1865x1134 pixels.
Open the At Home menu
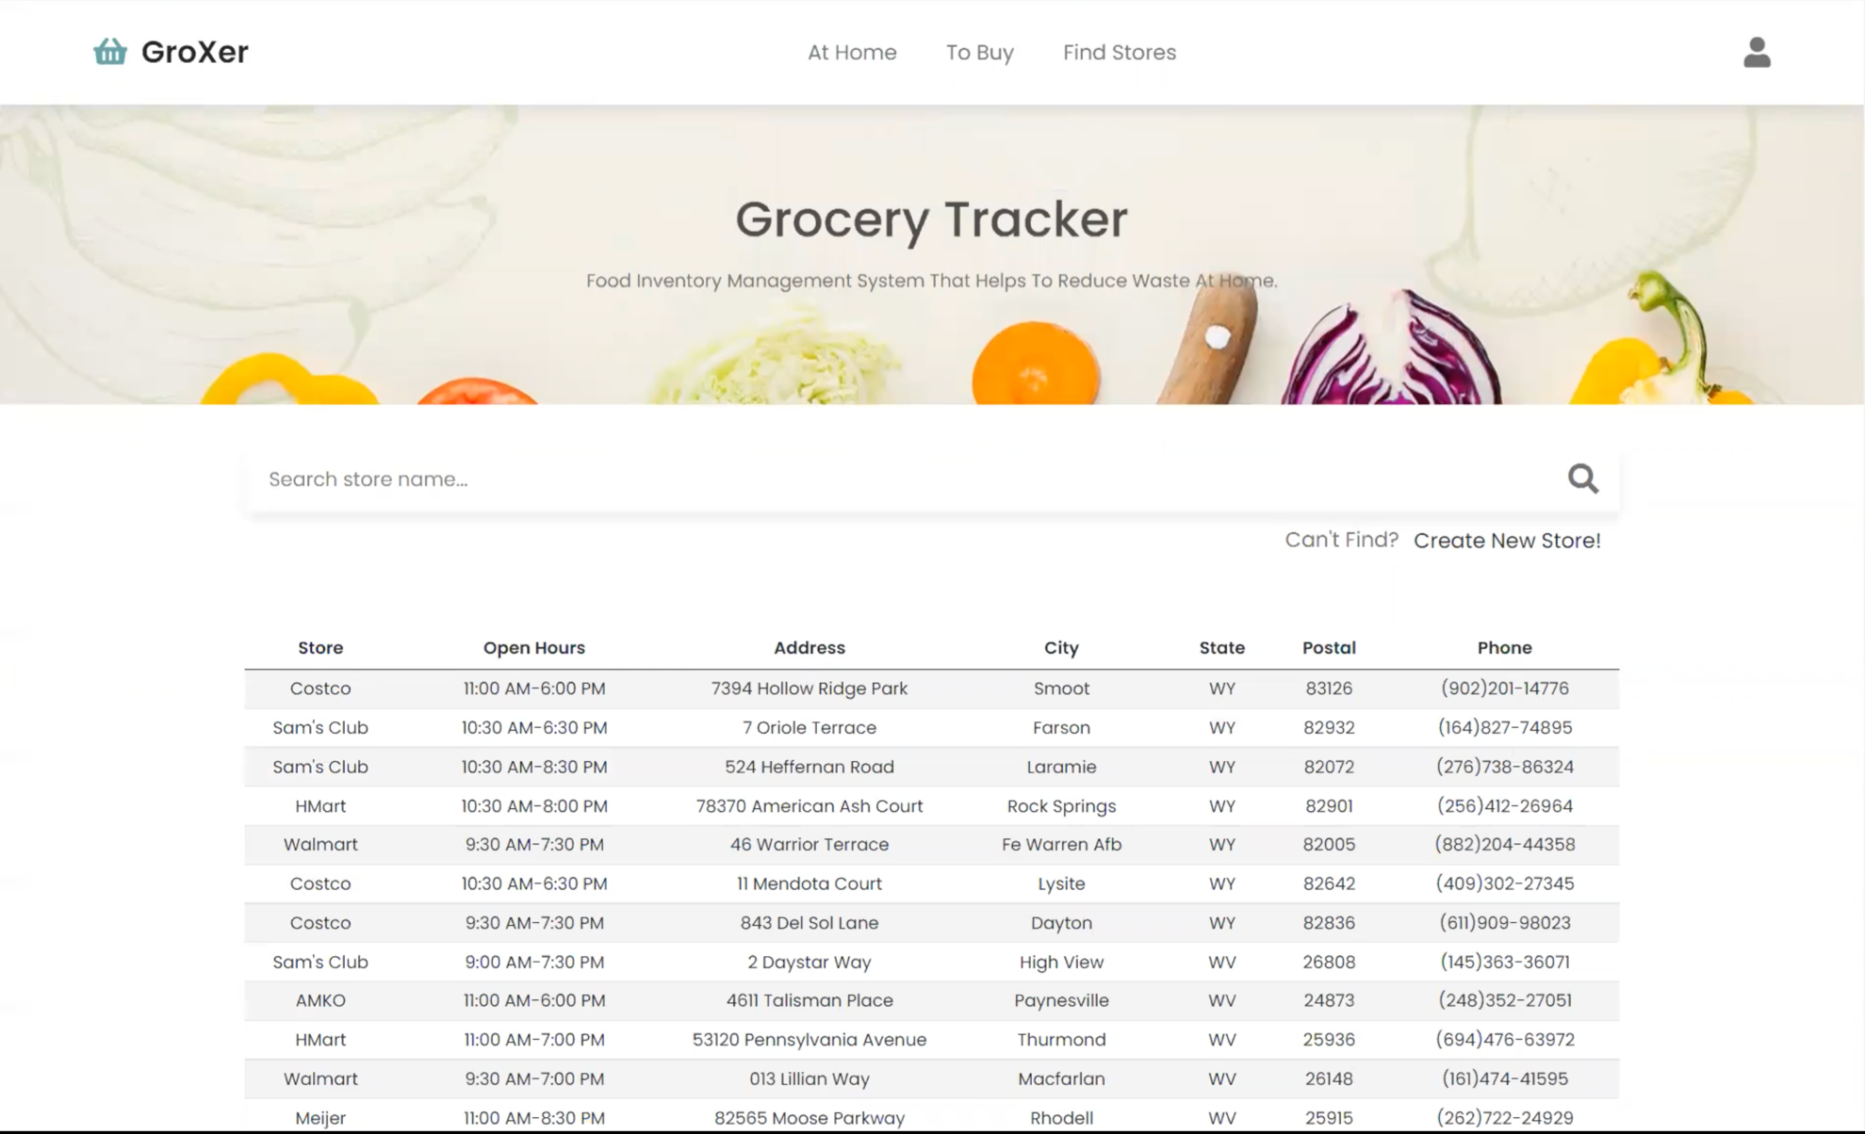(851, 53)
